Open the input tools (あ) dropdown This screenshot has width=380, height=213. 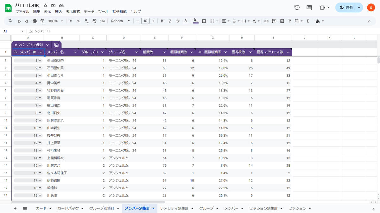click(320, 21)
